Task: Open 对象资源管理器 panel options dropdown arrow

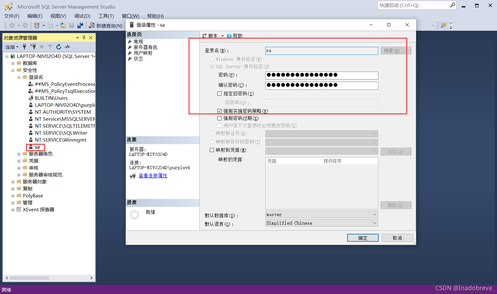Action: 77,38
